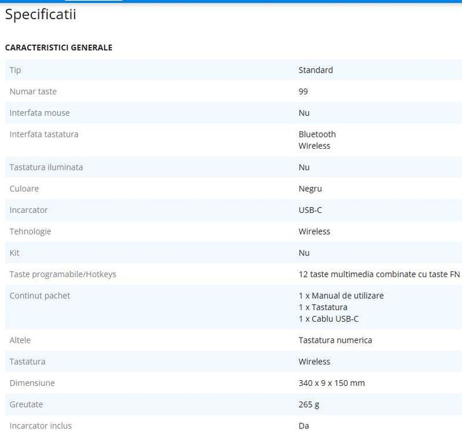Image resolution: width=462 pixels, height=445 pixels.
Task: Click the Specificatii heading
Action: (x=41, y=15)
